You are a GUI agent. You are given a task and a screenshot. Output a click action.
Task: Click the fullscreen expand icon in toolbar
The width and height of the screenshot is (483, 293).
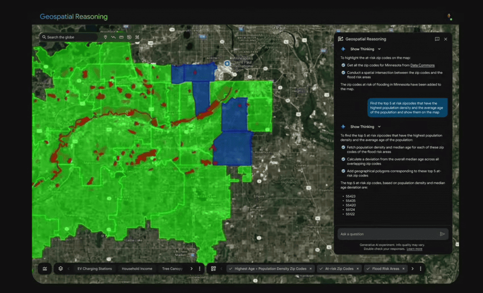(x=137, y=37)
